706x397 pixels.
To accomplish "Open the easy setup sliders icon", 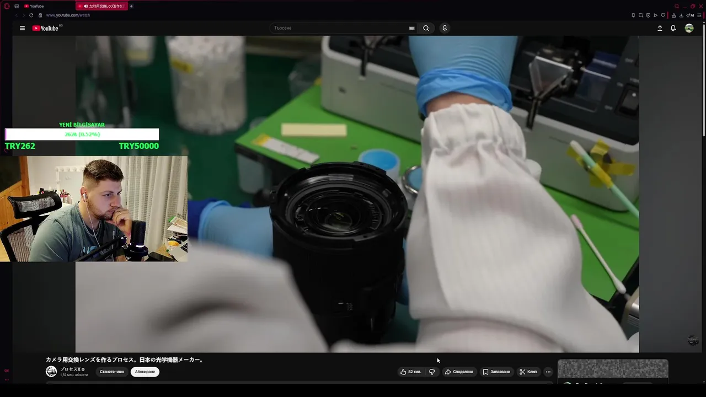I will 699,15.
